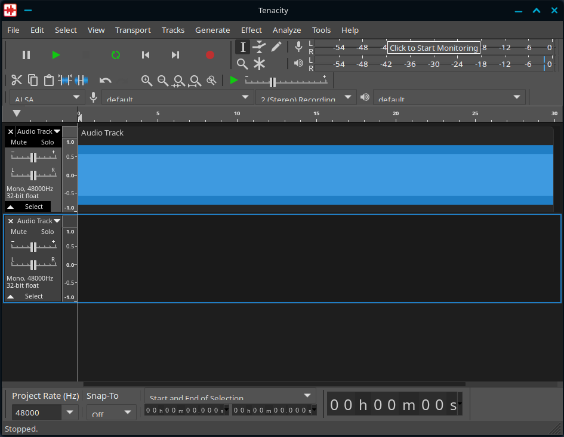Image resolution: width=564 pixels, height=437 pixels.
Task: Adjust the first track's gain slider
Action: point(33,157)
